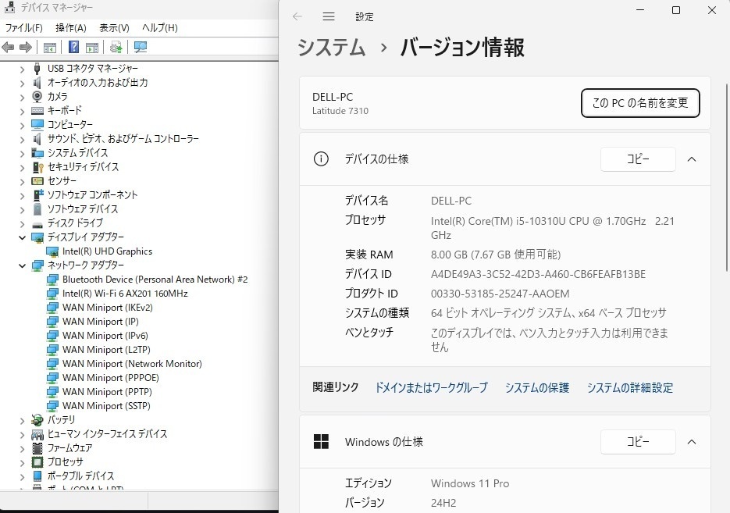
Task: Collapse the ネットワーク アダプター tree node
Action: click(x=22, y=265)
